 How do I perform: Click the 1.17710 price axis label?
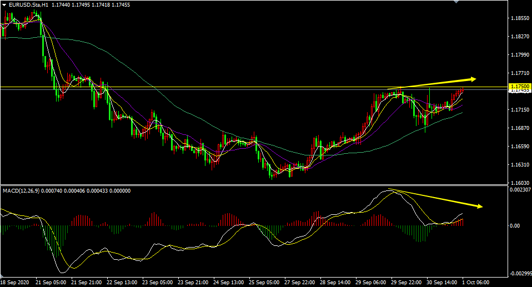point(520,73)
